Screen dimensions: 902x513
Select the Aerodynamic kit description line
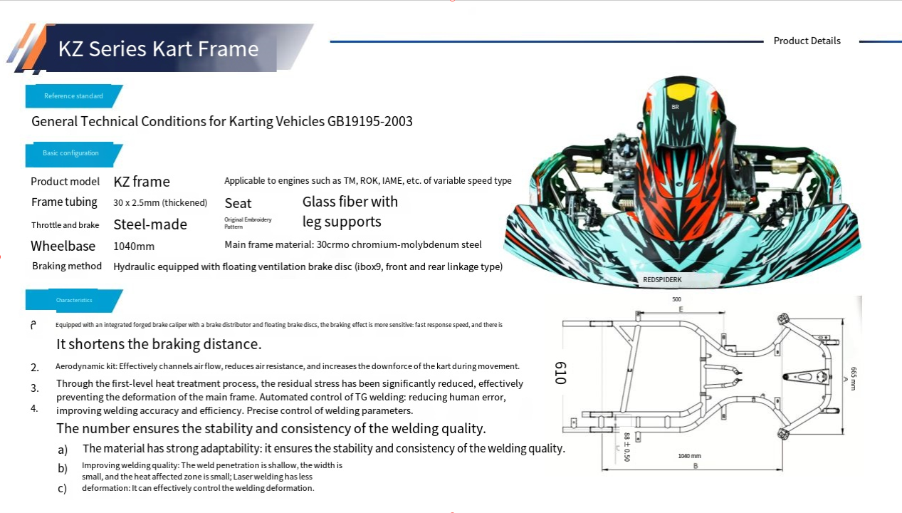288,366
